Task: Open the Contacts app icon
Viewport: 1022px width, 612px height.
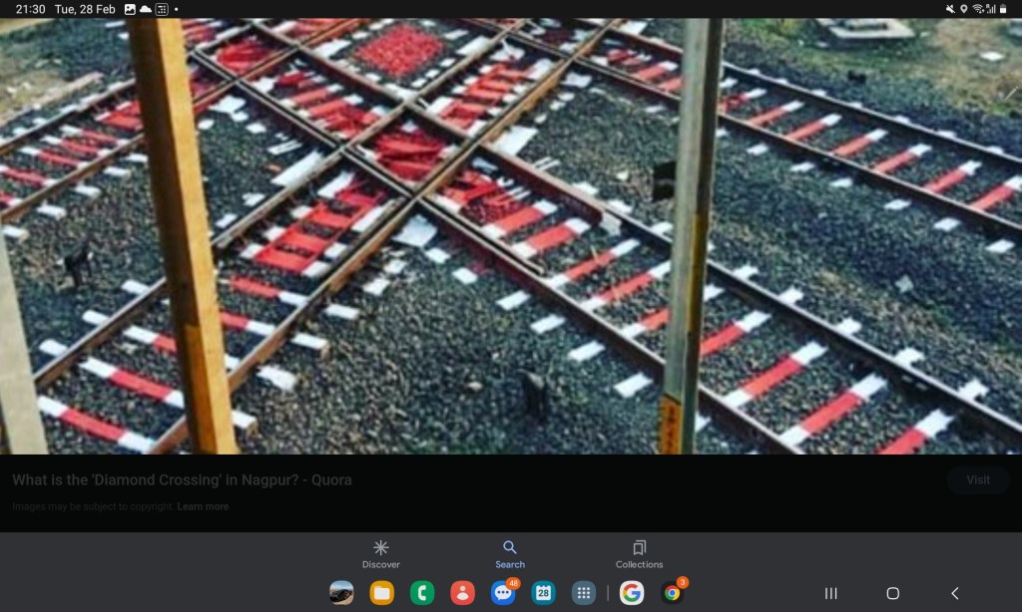Action: [x=462, y=593]
